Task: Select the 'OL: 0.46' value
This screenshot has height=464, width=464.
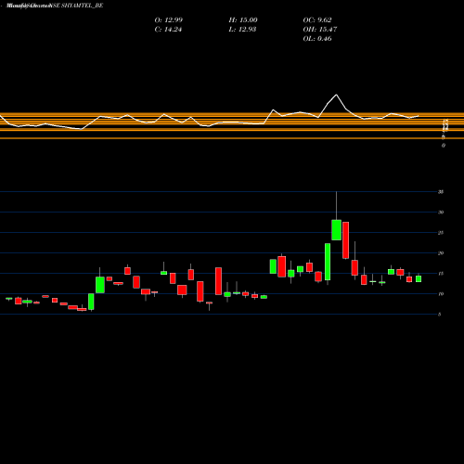Action: [x=317, y=39]
